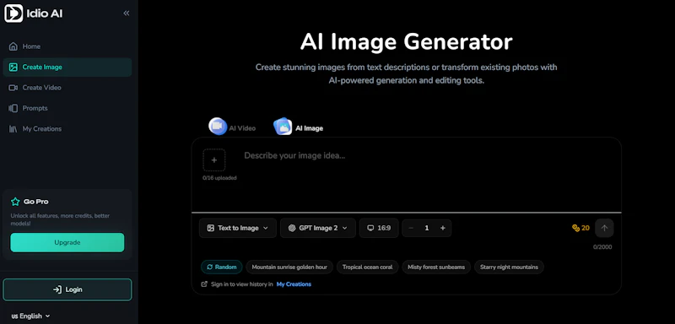Click the Go Pro heading text
Viewport: 675px width, 324px height.
[x=35, y=202]
